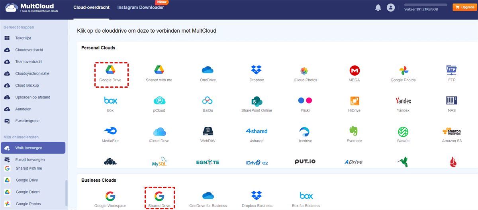The image size is (478, 210).
Task: Open the user account avatar menu
Action: (390, 7)
